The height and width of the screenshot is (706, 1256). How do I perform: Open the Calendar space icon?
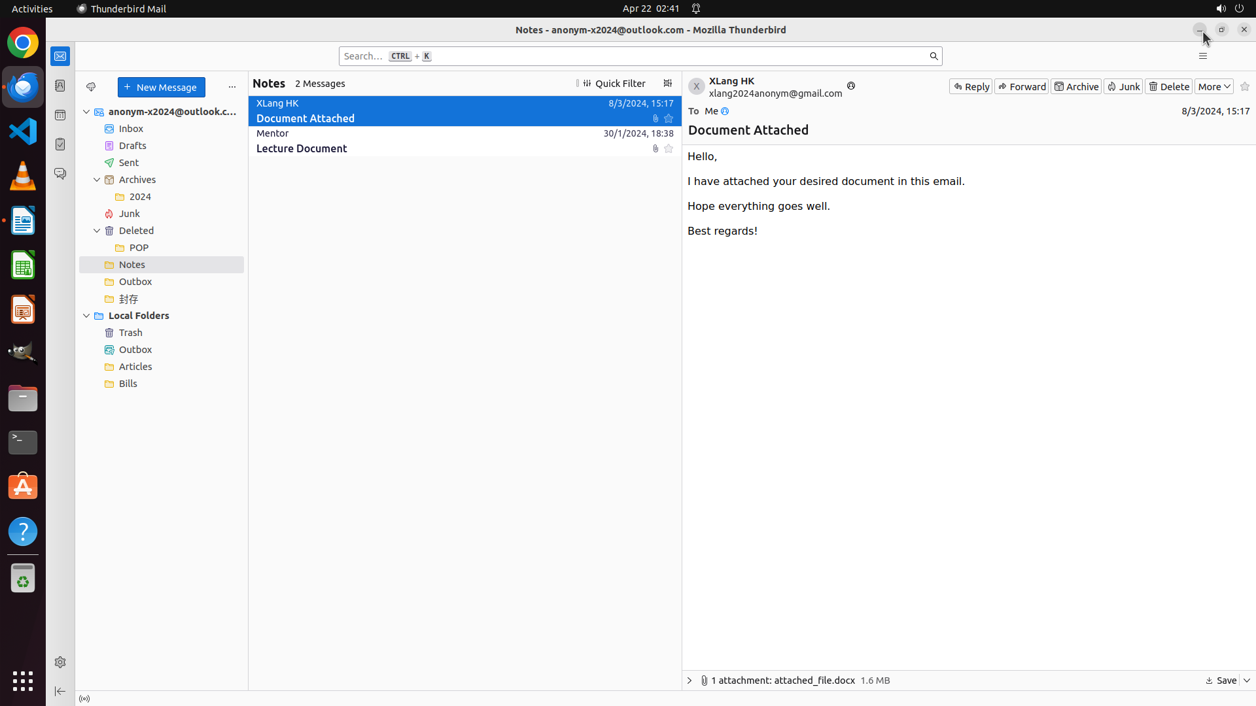60,115
